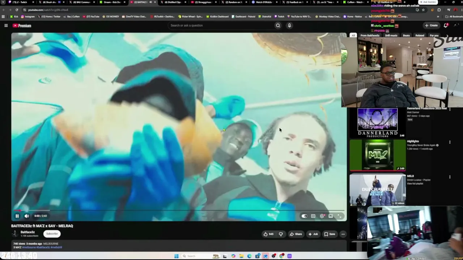
Task: Select the Beats filter chip
Action: pos(406,35)
